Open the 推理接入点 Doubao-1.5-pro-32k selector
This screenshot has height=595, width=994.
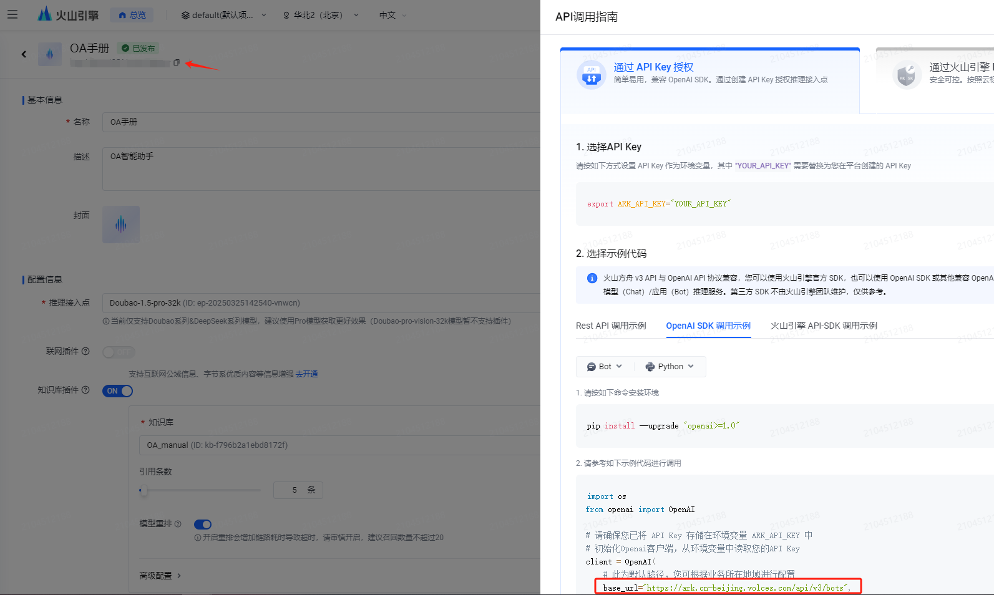321,302
